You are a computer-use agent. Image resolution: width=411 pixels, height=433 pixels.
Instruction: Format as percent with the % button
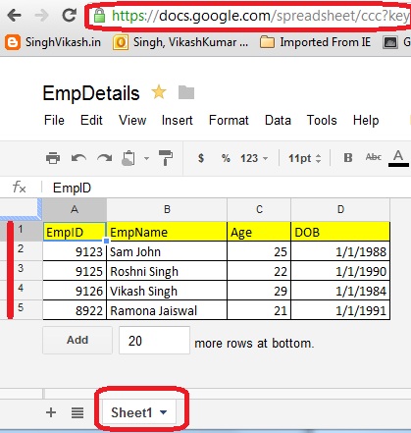coord(226,158)
